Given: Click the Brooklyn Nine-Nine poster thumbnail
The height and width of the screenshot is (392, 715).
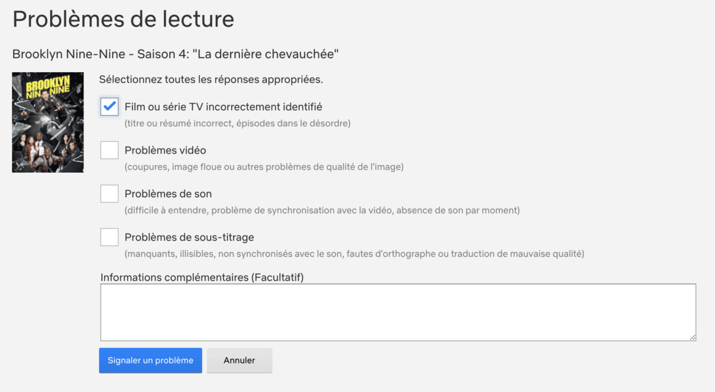Looking at the screenshot, I should click(48, 123).
